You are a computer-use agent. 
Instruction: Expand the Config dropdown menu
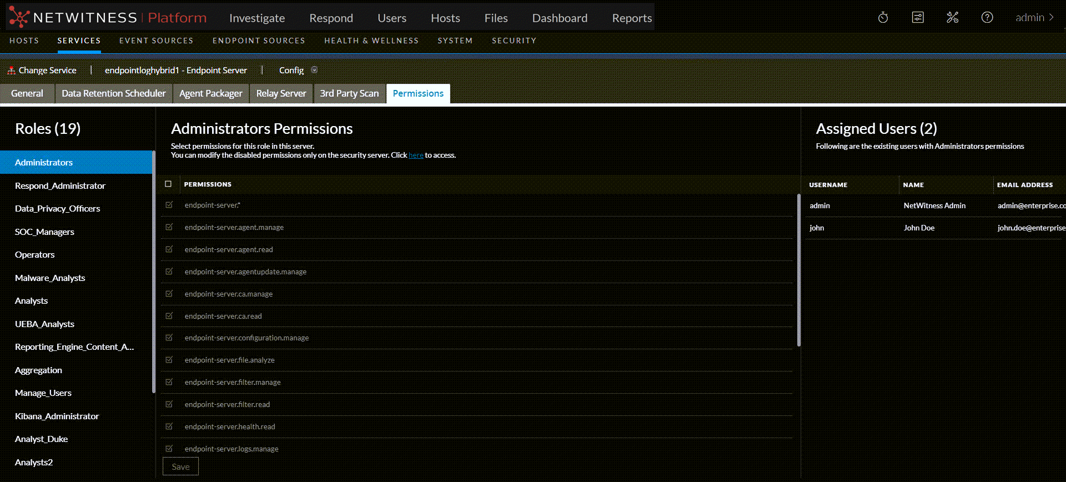[314, 70]
